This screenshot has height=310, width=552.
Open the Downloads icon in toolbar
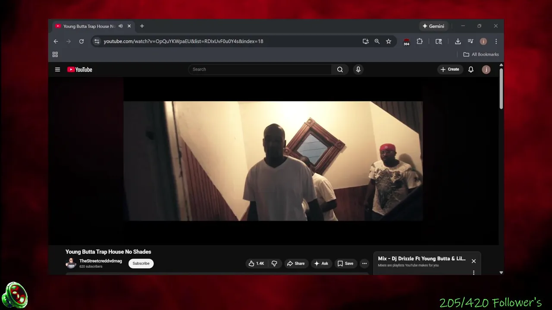(x=458, y=41)
